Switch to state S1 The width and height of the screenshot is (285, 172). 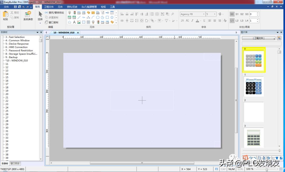237,14
